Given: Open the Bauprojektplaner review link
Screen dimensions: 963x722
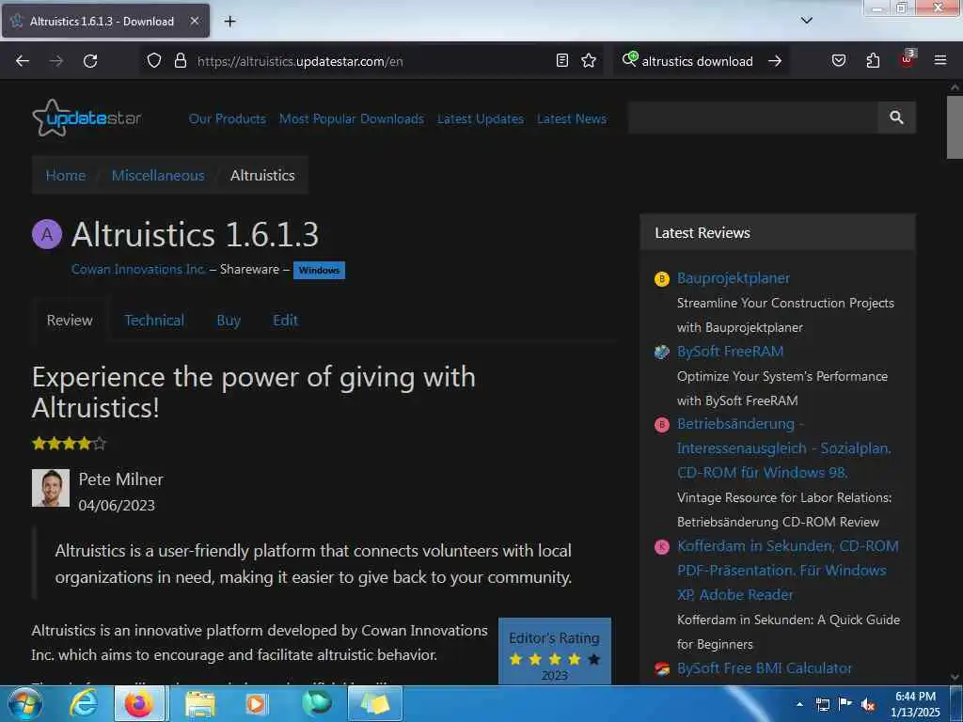Looking at the screenshot, I should (x=734, y=278).
